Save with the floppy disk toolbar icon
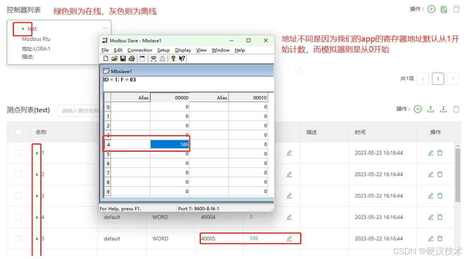 (123, 59)
